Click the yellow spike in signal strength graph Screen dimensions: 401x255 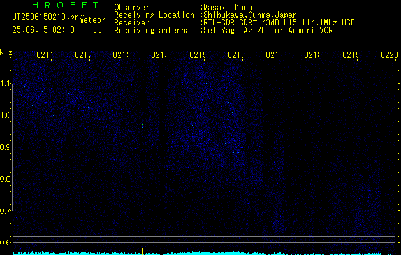pyautogui.click(x=142, y=251)
